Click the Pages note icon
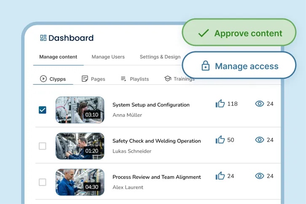 click(x=85, y=79)
